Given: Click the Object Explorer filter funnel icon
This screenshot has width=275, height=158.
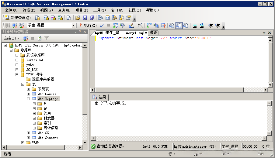Looking at the screenshot, I should pyautogui.click(x=47, y=38).
